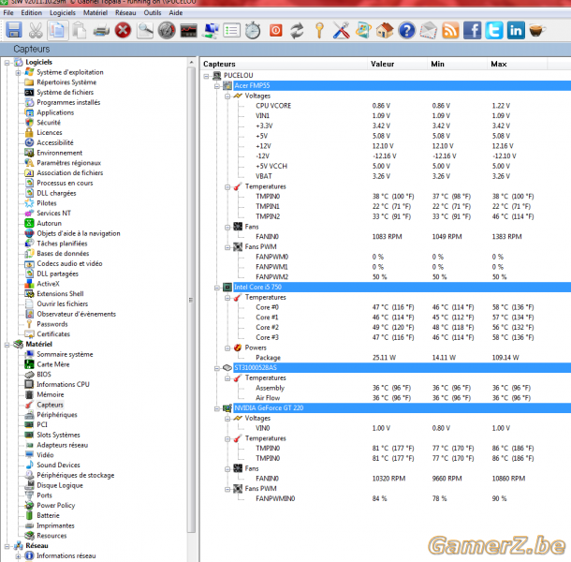
Task: Collapse the NVIDIA GeForce GT 220 group
Action: tap(217, 408)
